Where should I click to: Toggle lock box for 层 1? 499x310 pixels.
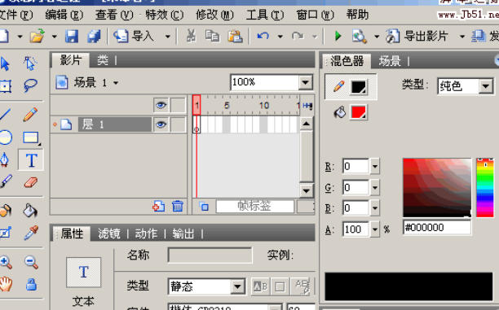click(178, 124)
